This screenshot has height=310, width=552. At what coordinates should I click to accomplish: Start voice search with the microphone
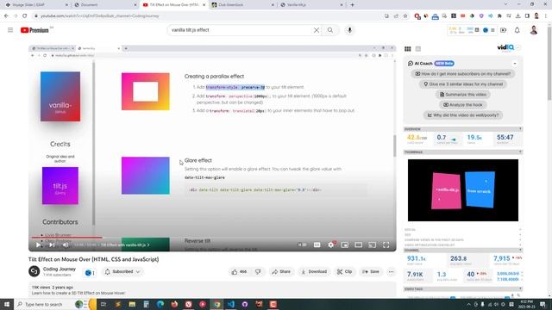349,30
